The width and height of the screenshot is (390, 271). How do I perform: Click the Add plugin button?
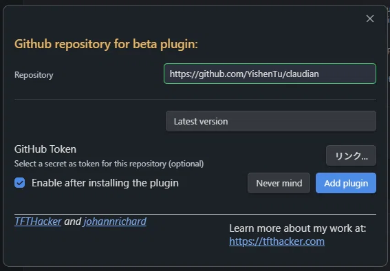tap(346, 183)
